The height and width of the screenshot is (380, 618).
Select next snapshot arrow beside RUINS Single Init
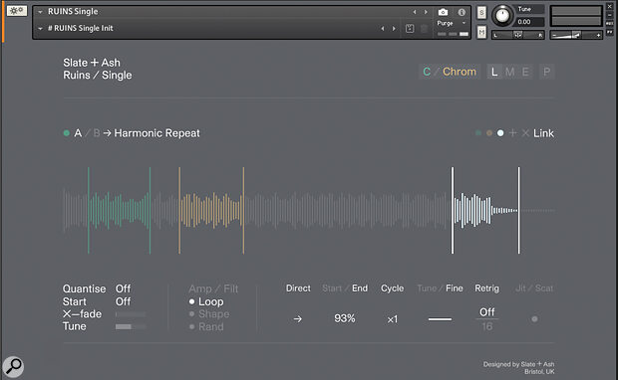coord(394,28)
